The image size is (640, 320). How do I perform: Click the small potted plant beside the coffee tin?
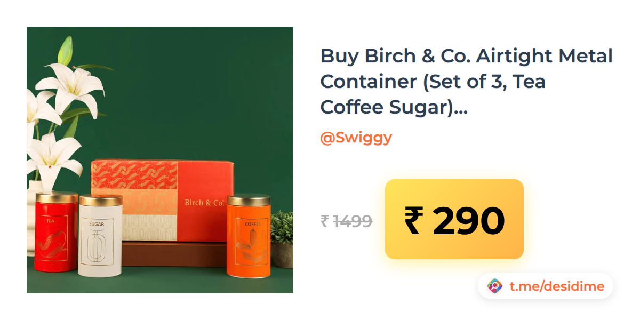(282, 238)
